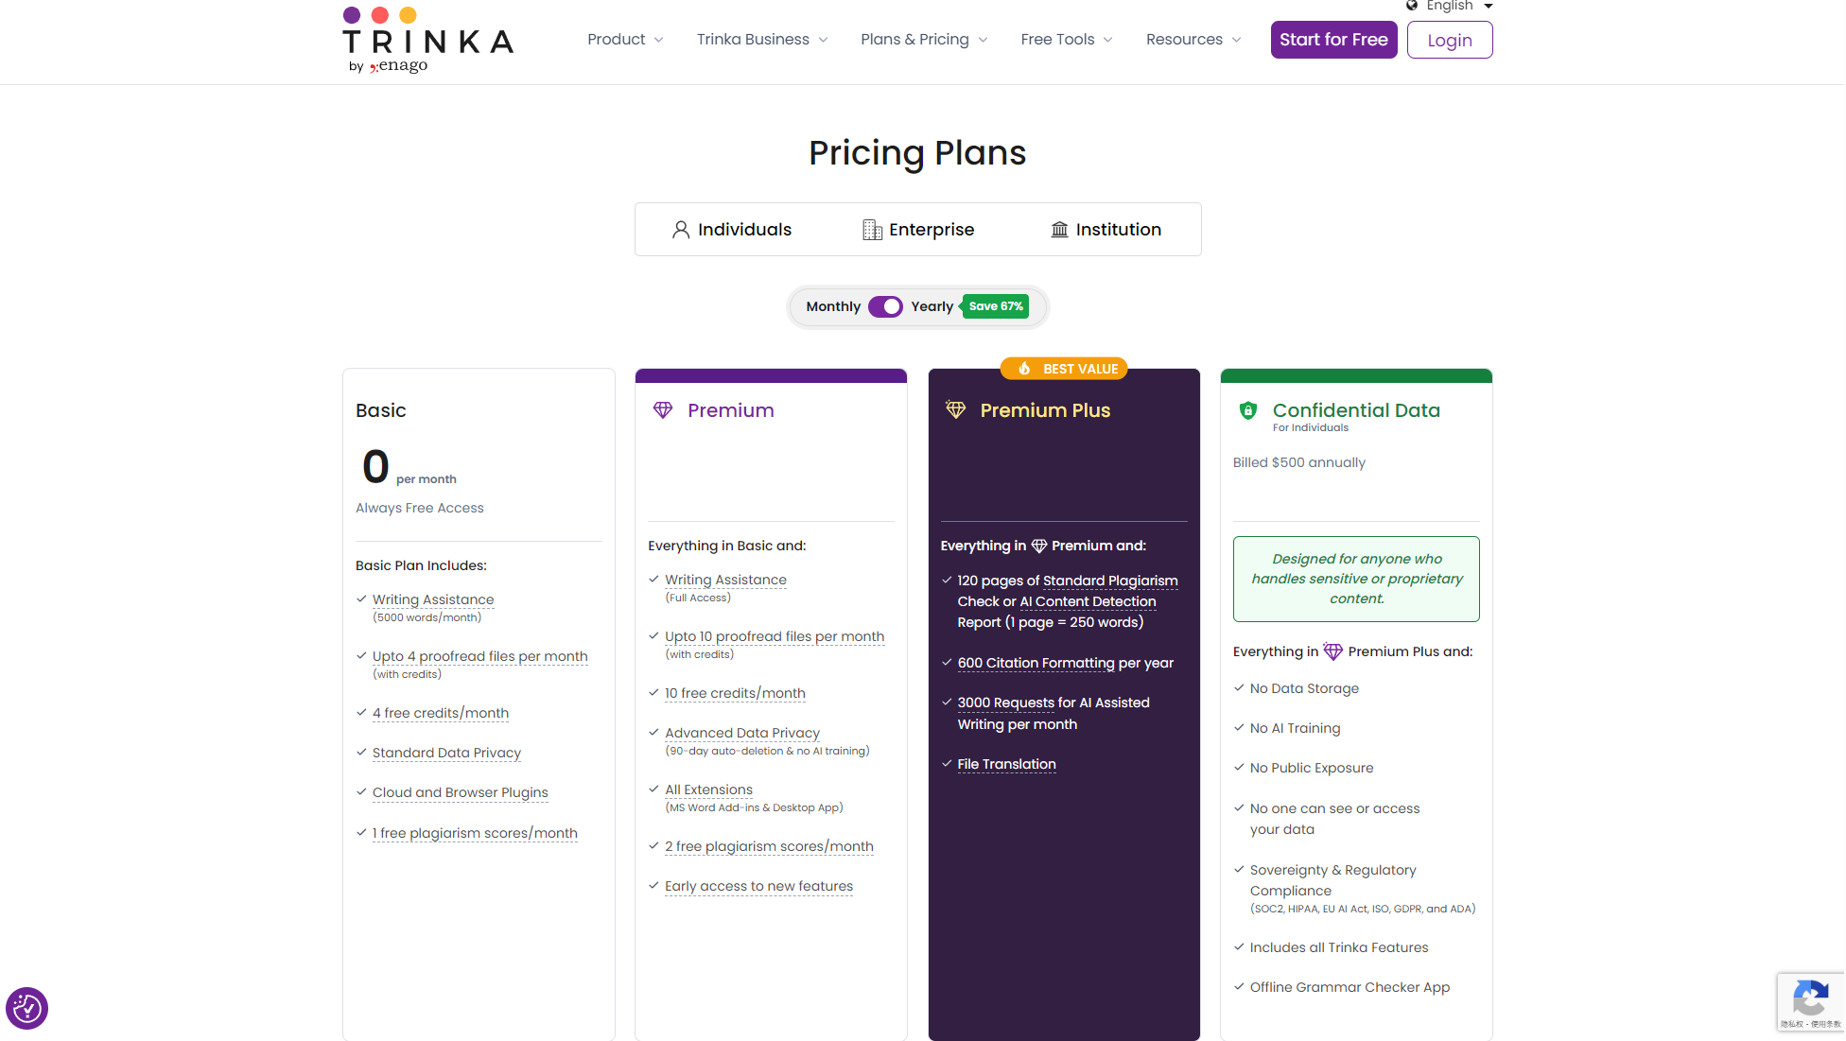This screenshot has height=1041, width=1846.
Task: Expand the Trinka Business dropdown
Action: tap(762, 40)
